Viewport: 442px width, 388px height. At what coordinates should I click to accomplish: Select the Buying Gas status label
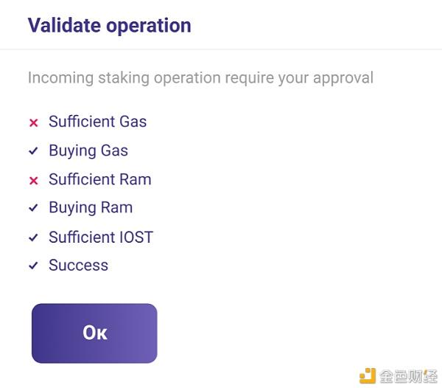(88, 150)
